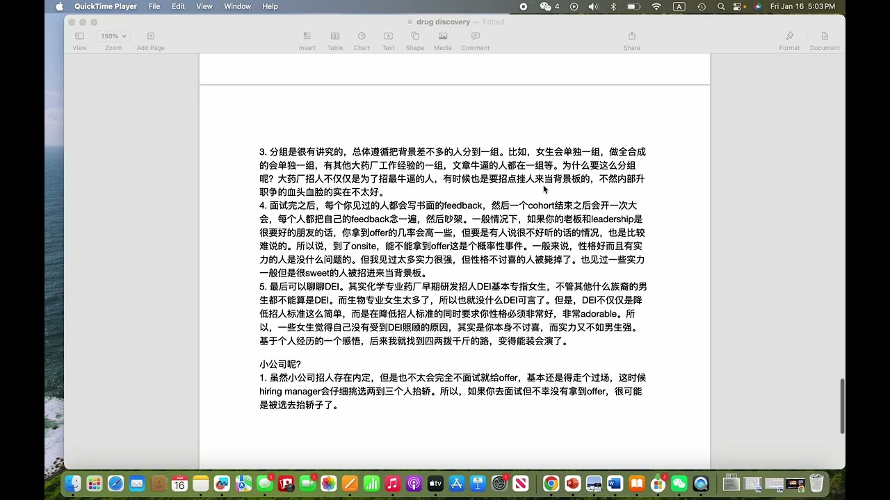Open the Wi-Fi menu
Viewport: 890px width, 500px height.
(x=656, y=6)
